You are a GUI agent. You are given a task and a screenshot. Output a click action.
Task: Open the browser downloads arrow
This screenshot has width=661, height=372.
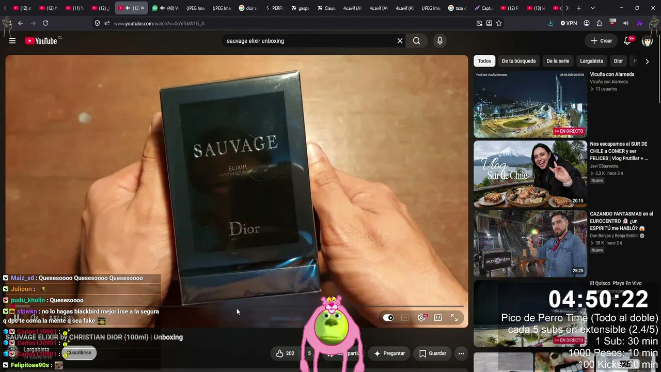[550, 23]
